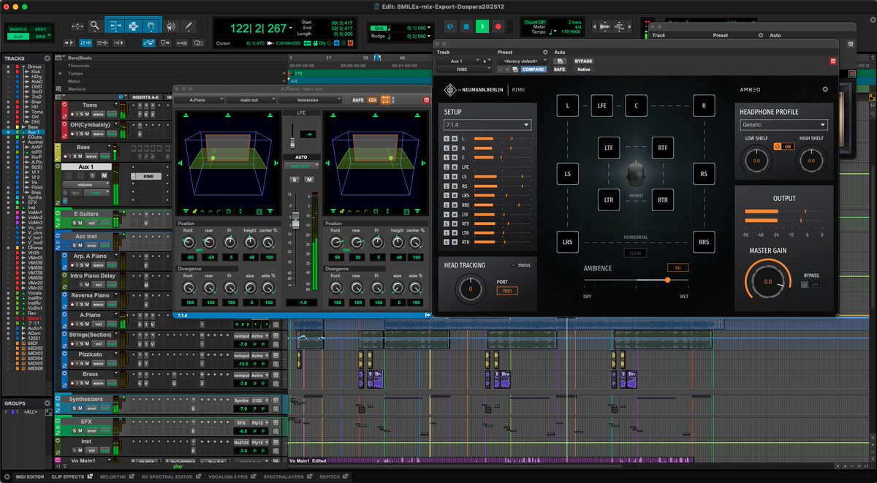Click the RRS speaker box in RIME
877x483 pixels.
point(704,243)
